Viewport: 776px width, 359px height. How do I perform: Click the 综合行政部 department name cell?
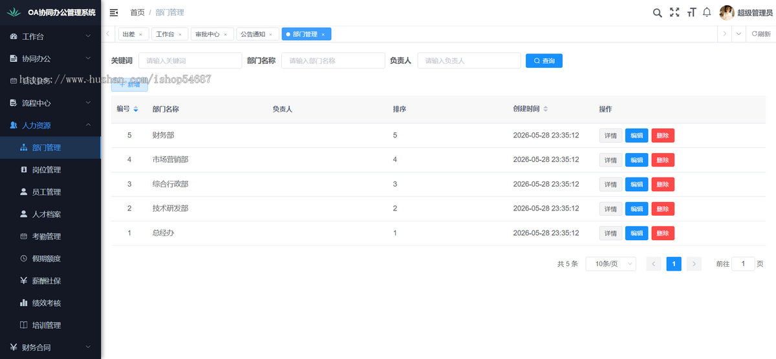[170, 184]
